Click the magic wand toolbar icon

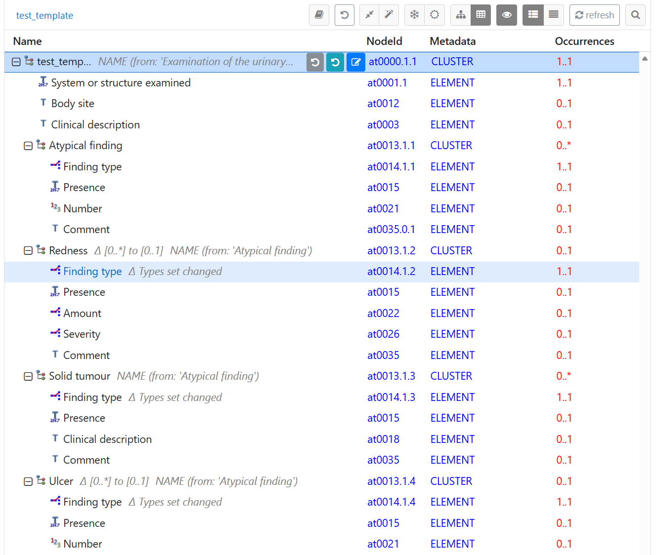[389, 15]
